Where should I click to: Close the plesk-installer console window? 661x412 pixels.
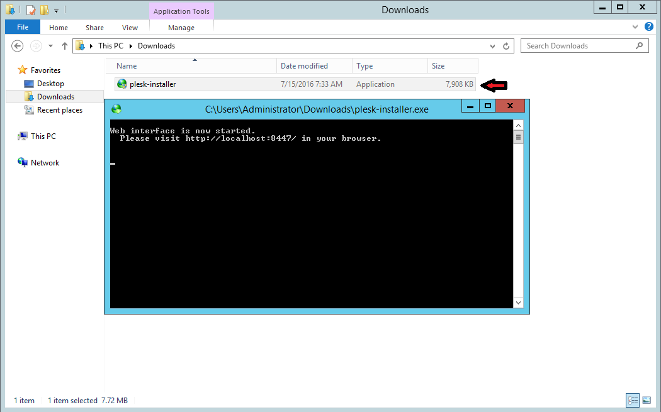click(510, 106)
